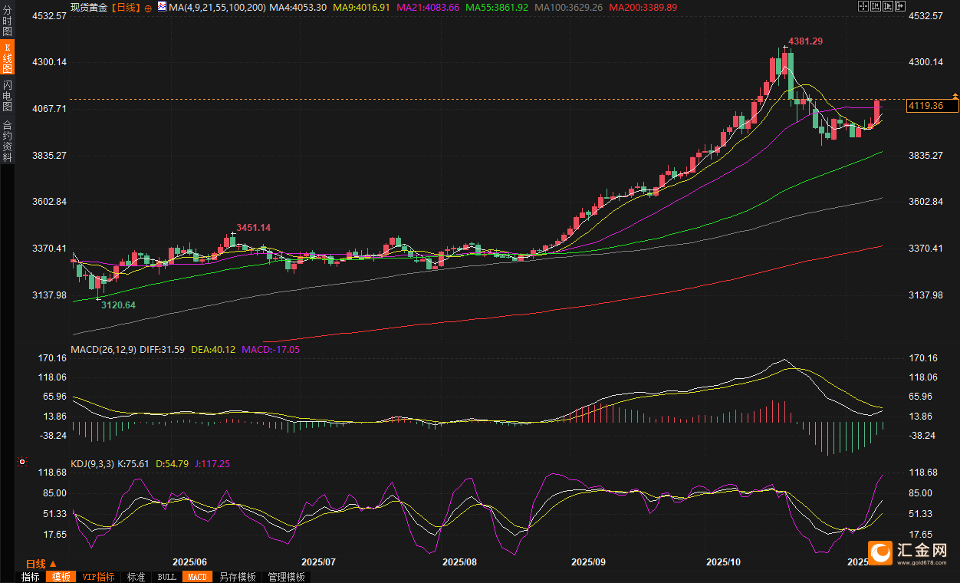Viewport: 960px width, 583px height.
Task: Select the K线图 sidebar tab
Action: pos(7,59)
